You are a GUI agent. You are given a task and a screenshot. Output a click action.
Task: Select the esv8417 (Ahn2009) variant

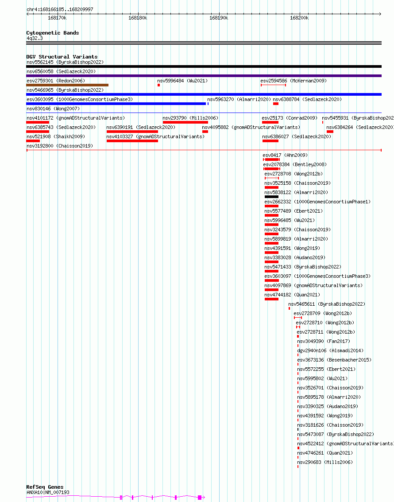285,155
